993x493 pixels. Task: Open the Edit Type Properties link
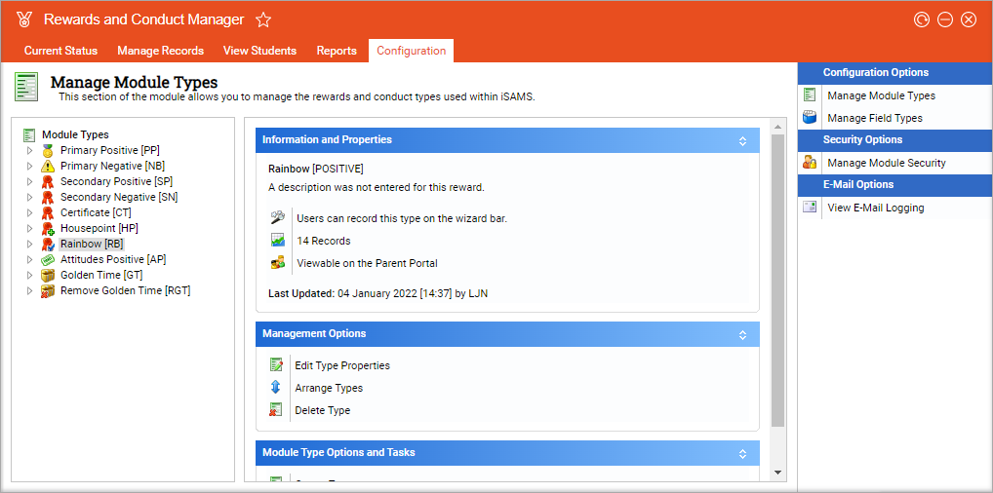tap(342, 365)
